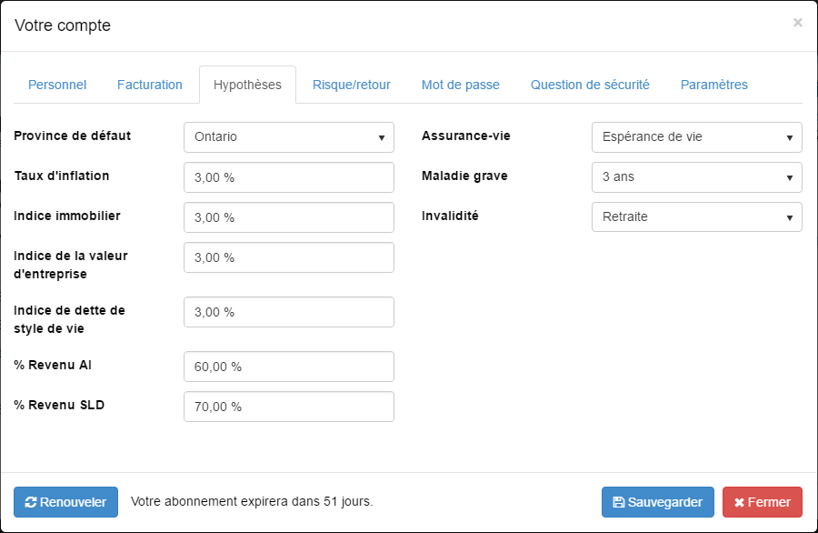Viewport: 818px width, 533px height.
Task: Close the dialog with the X icon
Action: pos(798,23)
